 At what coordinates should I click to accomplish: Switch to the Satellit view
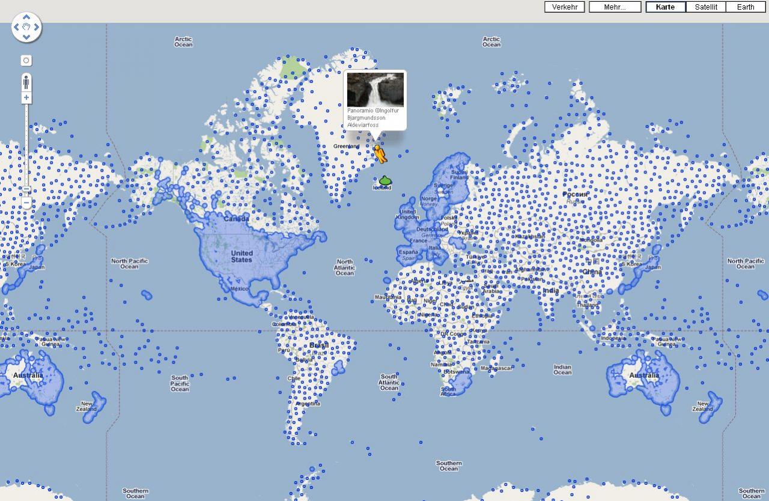click(706, 7)
